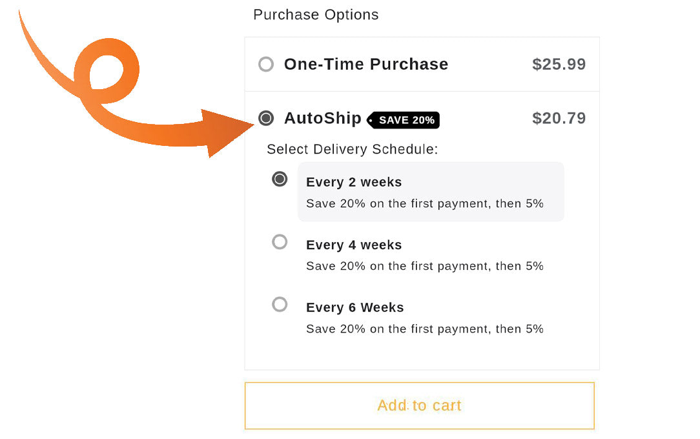Click the One-Time Purchase label text
This screenshot has width=700, height=439.
(366, 65)
